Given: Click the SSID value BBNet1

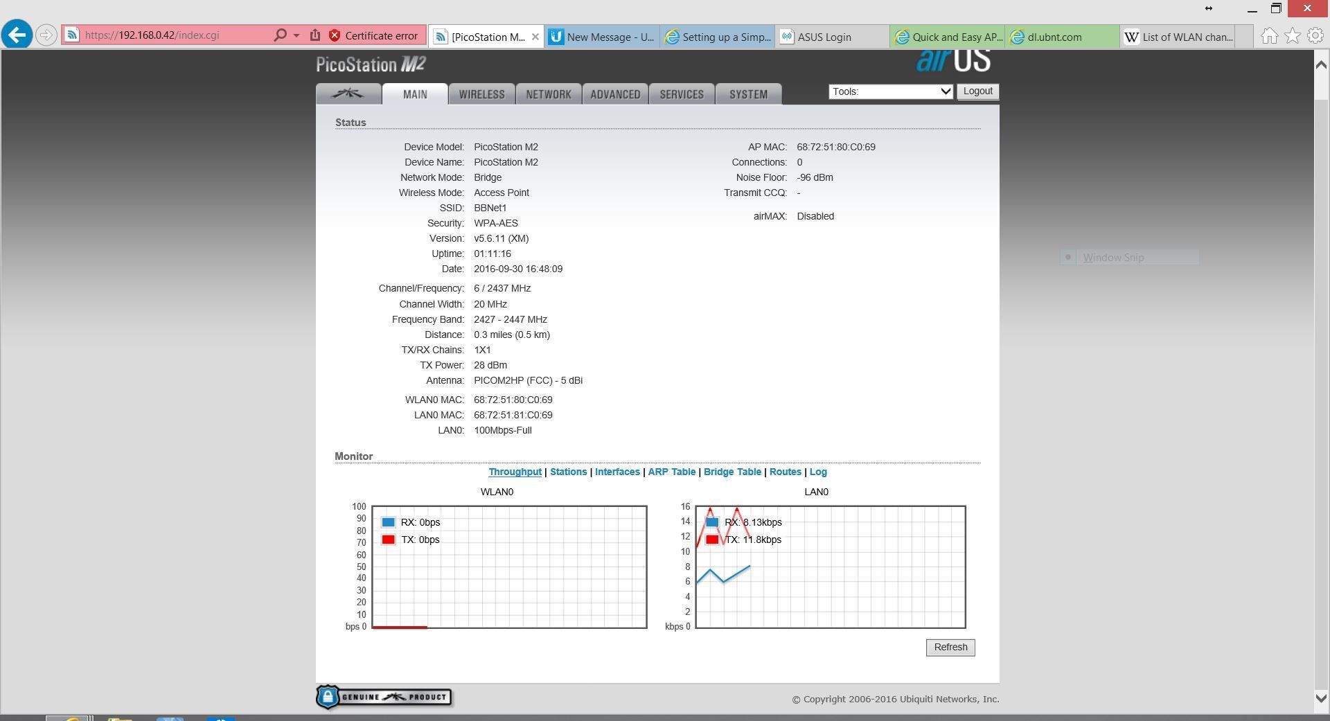Looking at the screenshot, I should tap(490, 208).
